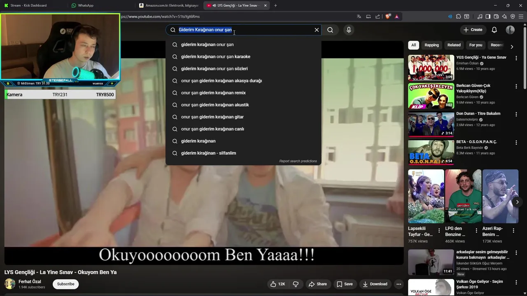Open the Leo AI sparkle icon
This screenshot has width=527, height=296.
[504, 16]
